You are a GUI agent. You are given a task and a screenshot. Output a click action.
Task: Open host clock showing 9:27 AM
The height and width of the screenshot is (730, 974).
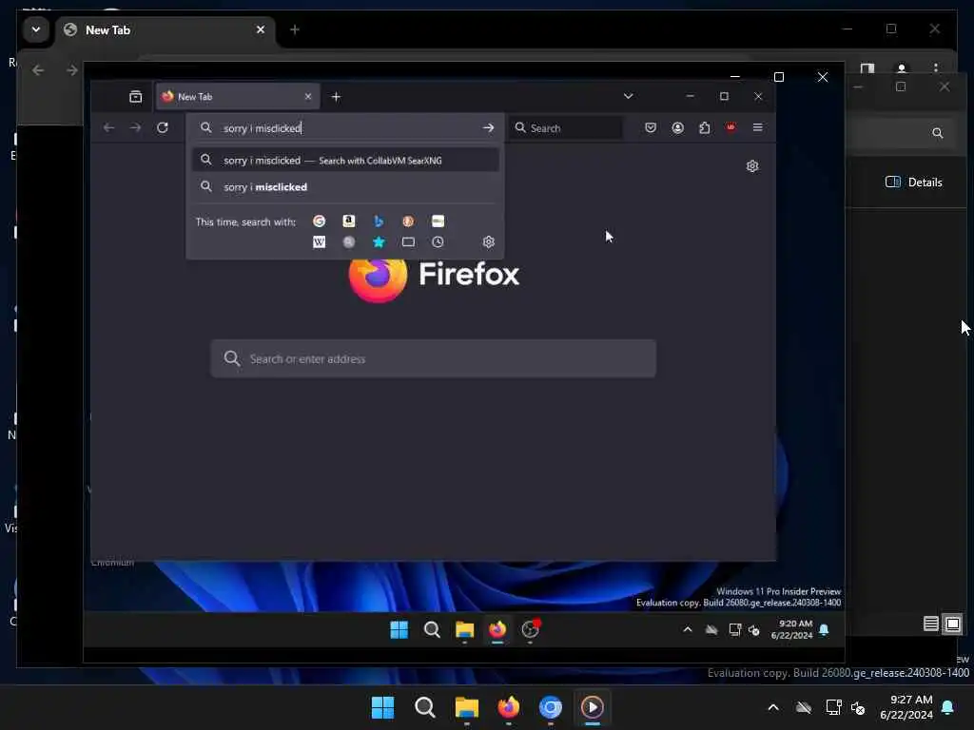coord(906,707)
